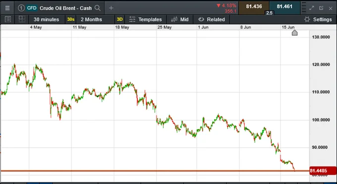The image size is (337, 184).
Task: Click the 130.0000 price axis label
Action: [321, 37]
